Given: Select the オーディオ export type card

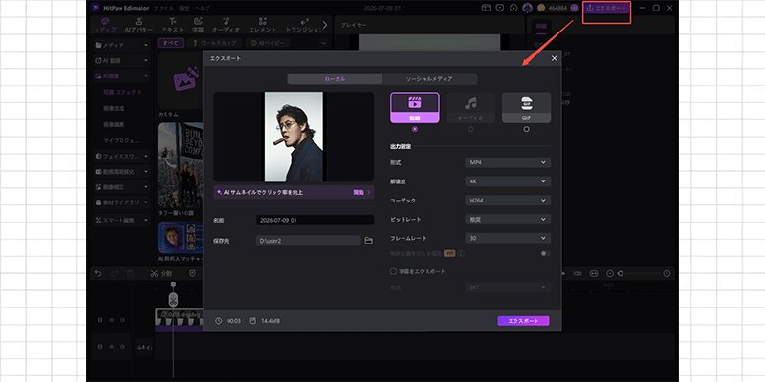Looking at the screenshot, I should click(x=470, y=107).
